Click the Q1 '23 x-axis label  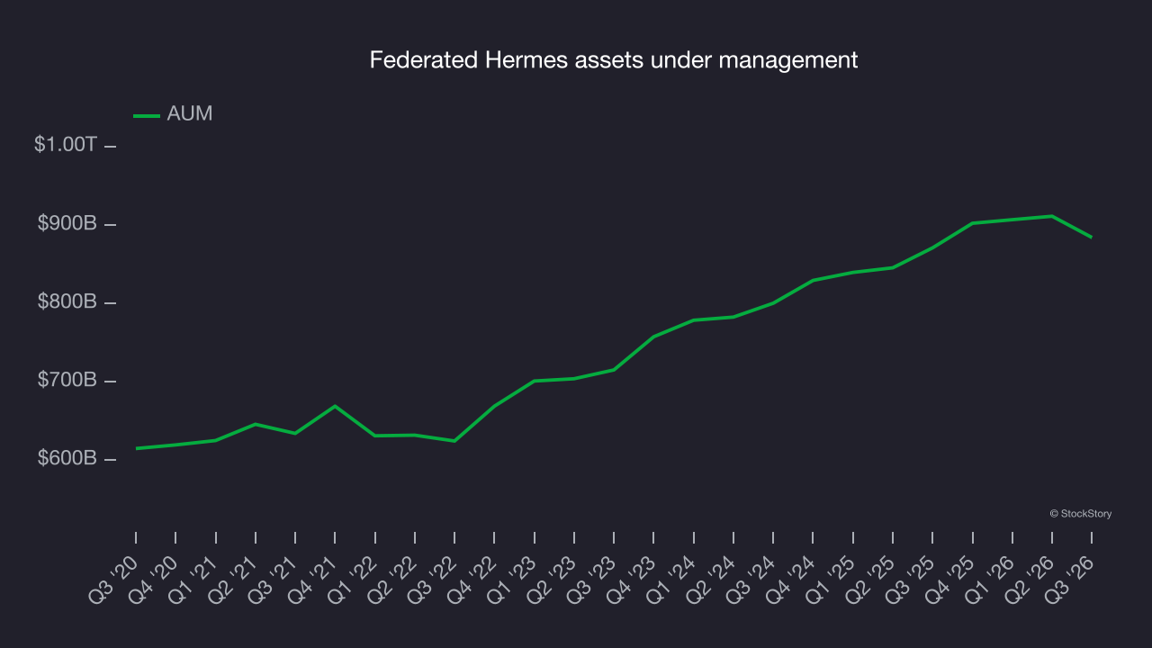511,579
